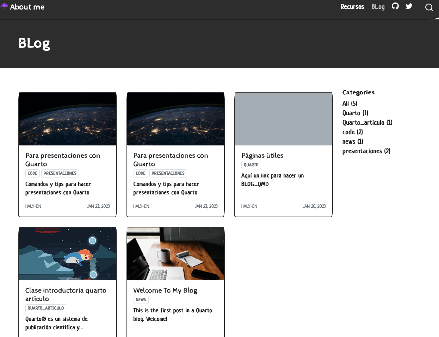The height and width of the screenshot is (337, 439).
Task: Open Clase introductoria quarto artículo post
Action: click(66, 294)
